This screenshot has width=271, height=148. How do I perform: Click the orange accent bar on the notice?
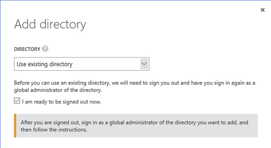point(15,125)
